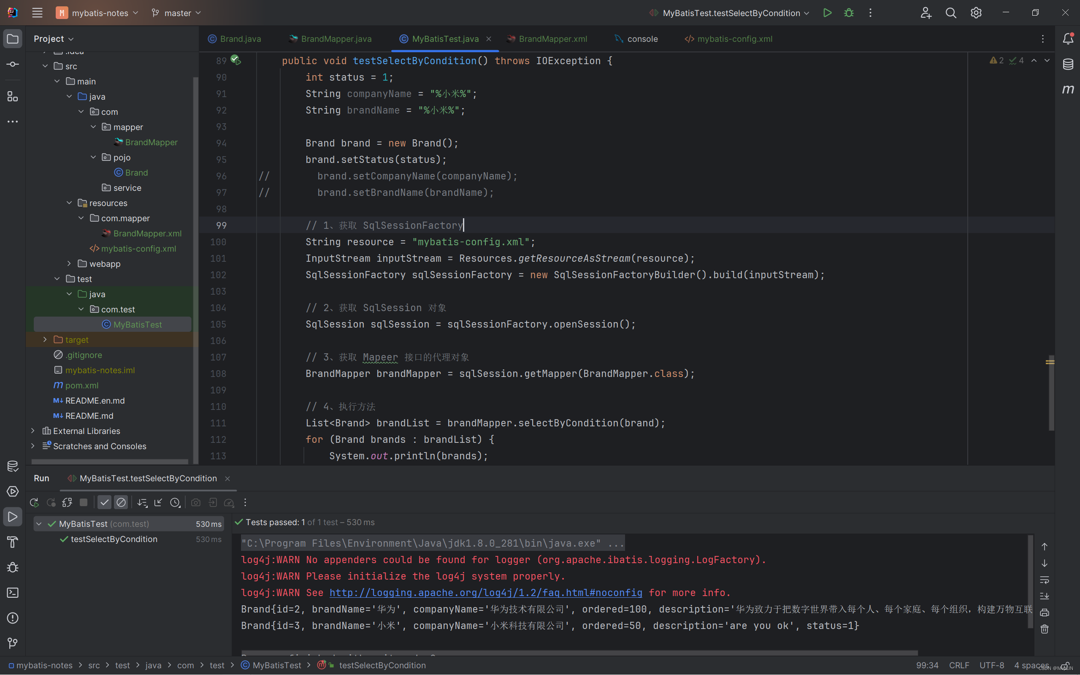The width and height of the screenshot is (1080, 675).
Task: Click the green Run button in the title toolbar
Action: point(827,13)
